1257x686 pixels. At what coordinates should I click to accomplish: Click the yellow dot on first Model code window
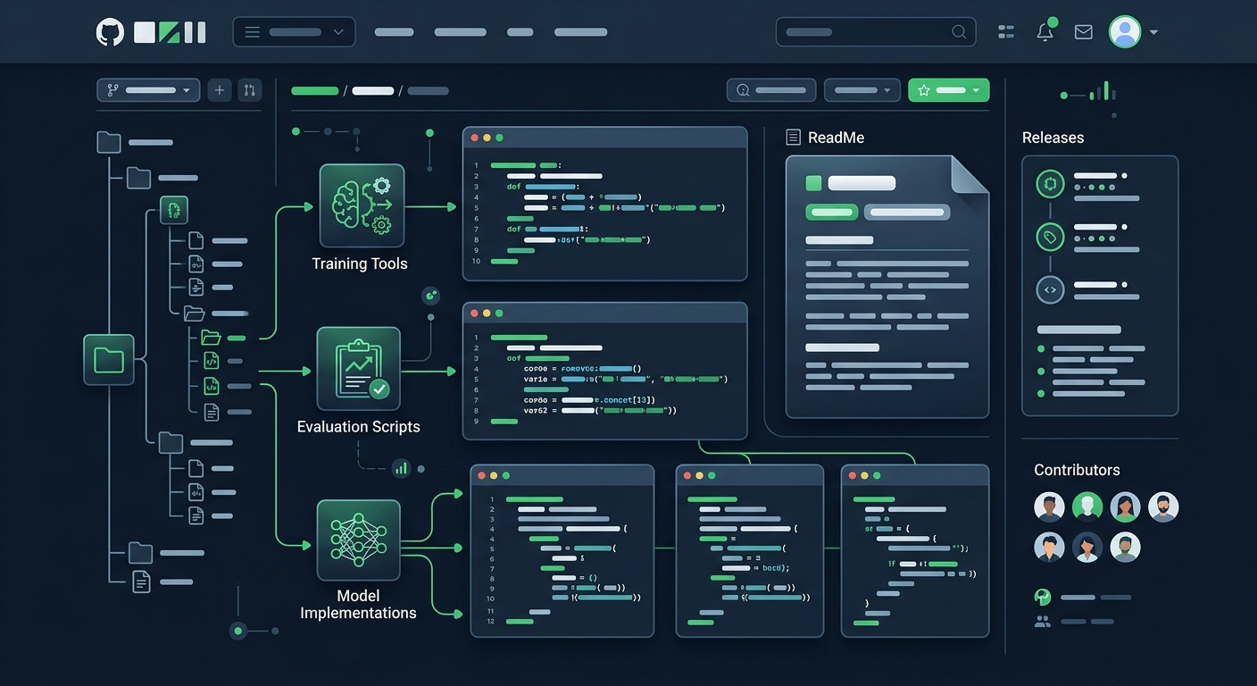(494, 476)
